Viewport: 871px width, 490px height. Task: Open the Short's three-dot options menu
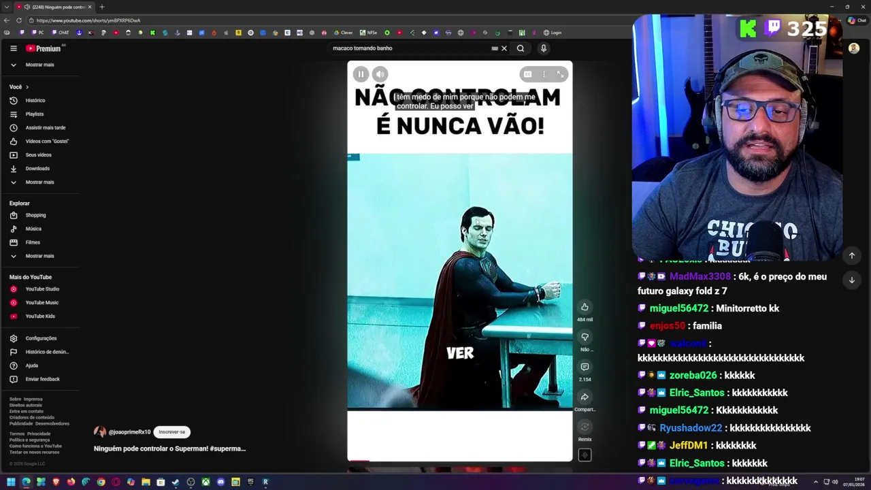point(544,74)
